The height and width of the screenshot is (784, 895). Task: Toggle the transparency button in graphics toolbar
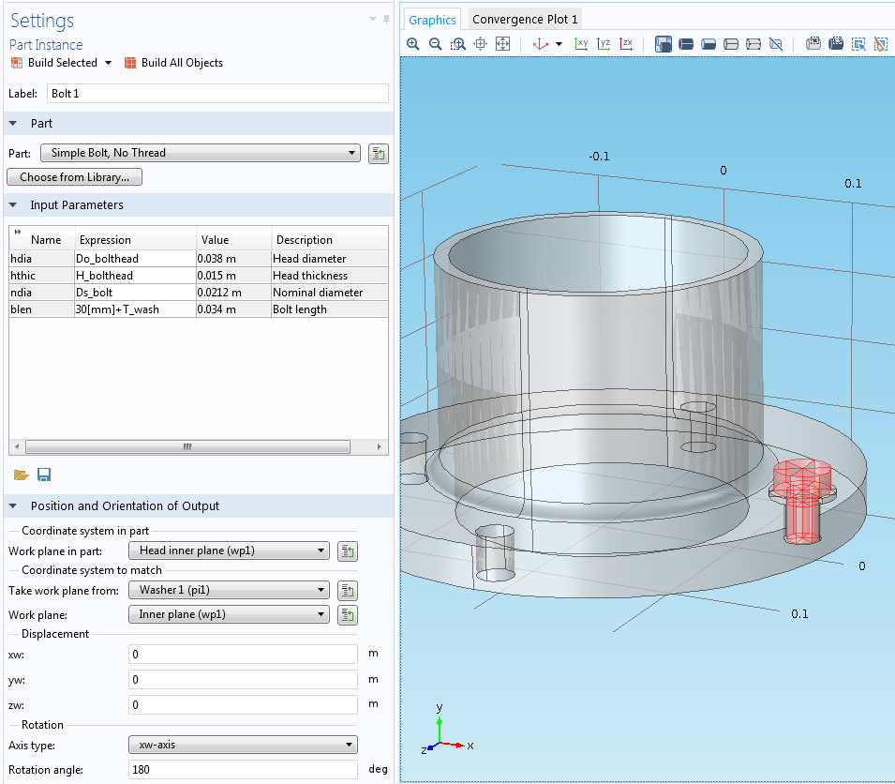pos(664,44)
